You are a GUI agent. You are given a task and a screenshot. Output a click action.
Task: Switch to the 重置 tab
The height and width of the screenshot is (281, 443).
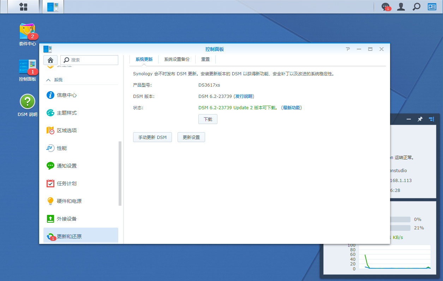[x=205, y=59]
